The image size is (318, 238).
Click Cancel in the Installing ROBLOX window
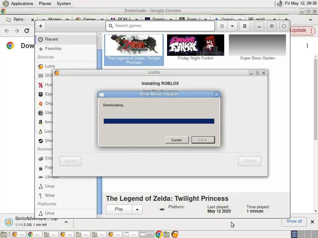250,161
